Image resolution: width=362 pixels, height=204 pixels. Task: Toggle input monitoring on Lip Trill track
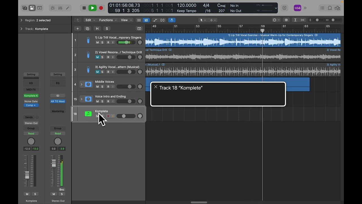113,42
